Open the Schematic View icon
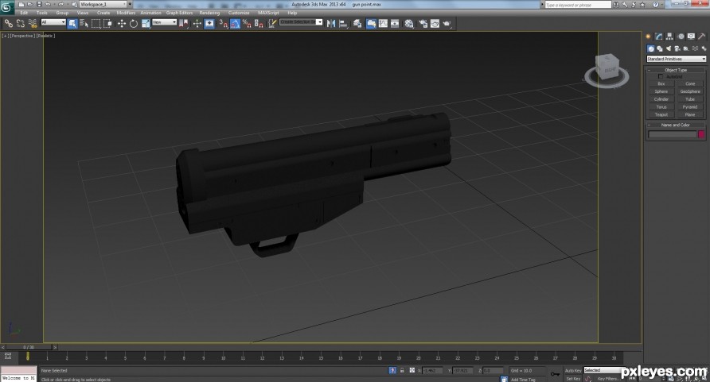Screen dimensions: 710x382 click(x=395, y=24)
